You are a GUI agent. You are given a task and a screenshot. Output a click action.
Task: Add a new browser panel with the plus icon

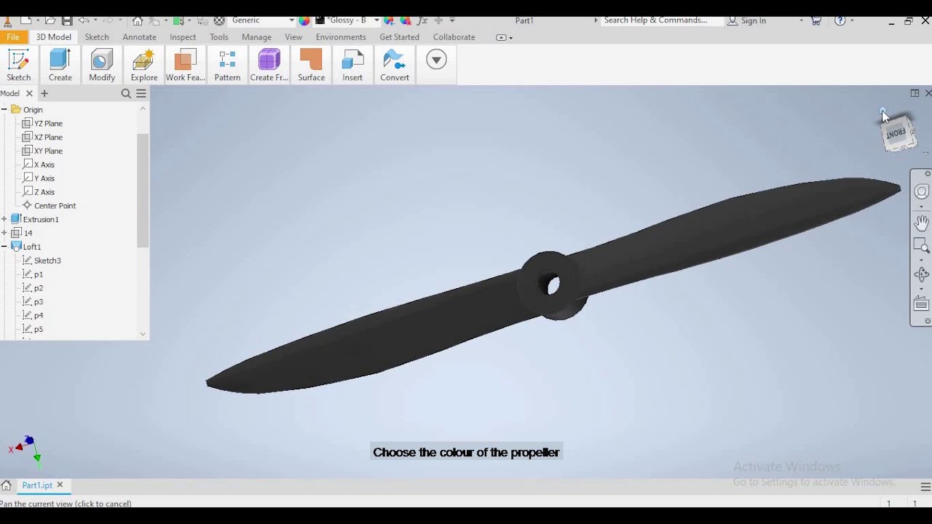pyautogui.click(x=44, y=93)
